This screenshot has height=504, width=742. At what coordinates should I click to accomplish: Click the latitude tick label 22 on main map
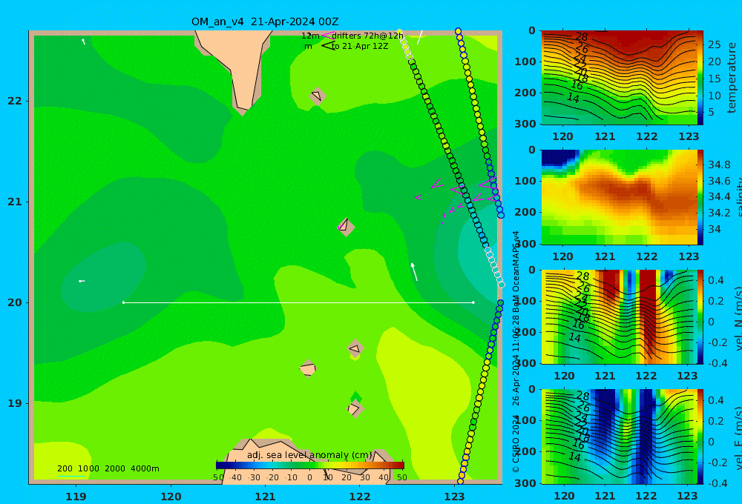[15, 102]
